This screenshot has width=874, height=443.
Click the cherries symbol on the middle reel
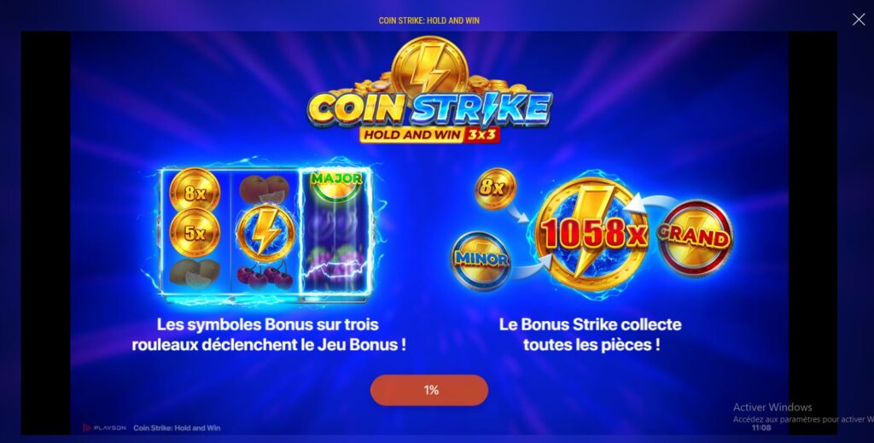(265, 276)
